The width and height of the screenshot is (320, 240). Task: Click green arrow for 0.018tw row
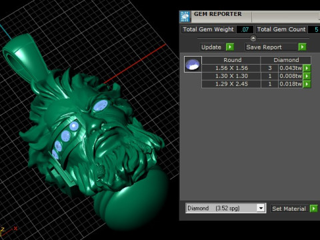(307, 84)
